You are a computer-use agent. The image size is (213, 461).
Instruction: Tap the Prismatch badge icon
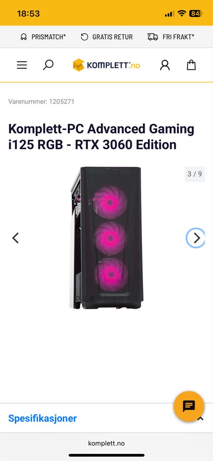[x=24, y=37]
